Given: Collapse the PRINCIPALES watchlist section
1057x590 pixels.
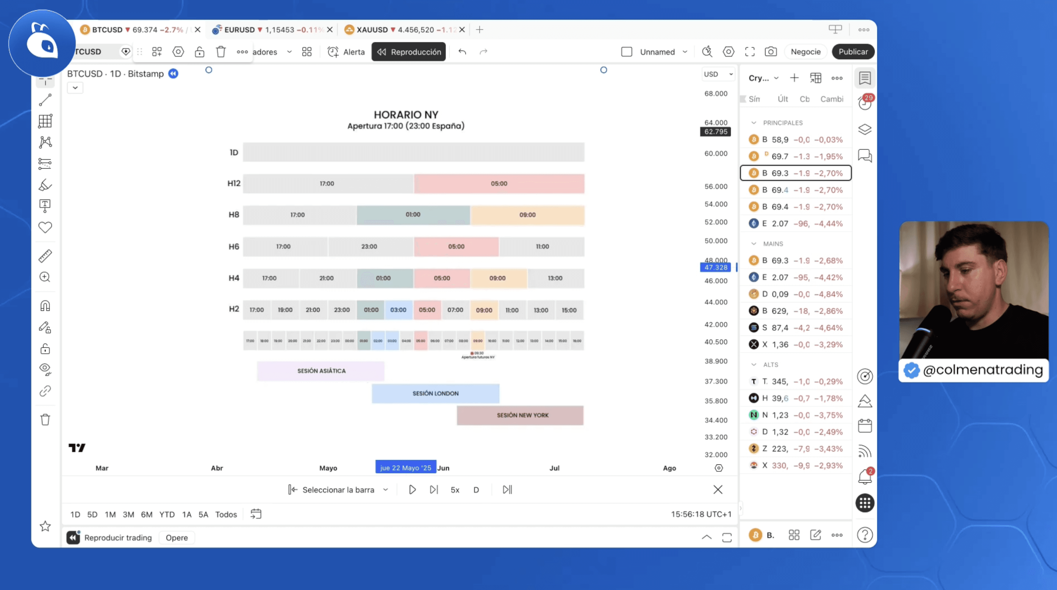Looking at the screenshot, I should tap(754, 123).
